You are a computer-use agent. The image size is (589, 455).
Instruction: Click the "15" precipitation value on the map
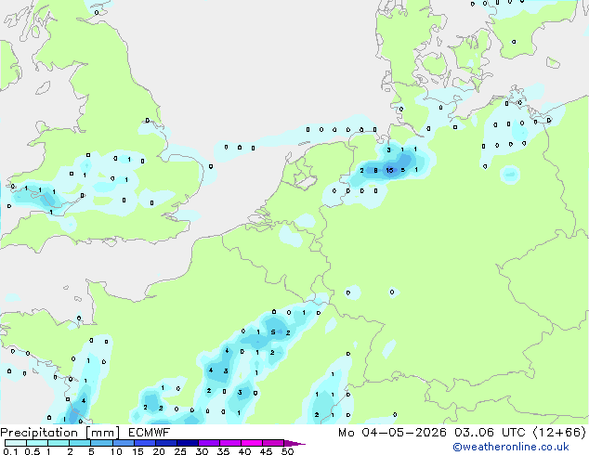click(x=389, y=171)
